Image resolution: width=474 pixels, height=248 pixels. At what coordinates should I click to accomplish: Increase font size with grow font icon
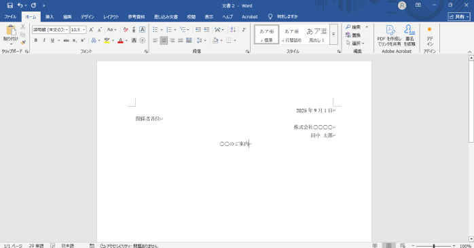point(91,30)
